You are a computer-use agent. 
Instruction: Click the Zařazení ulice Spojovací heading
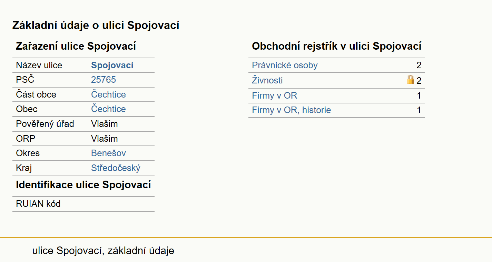click(x=76, y=46)
